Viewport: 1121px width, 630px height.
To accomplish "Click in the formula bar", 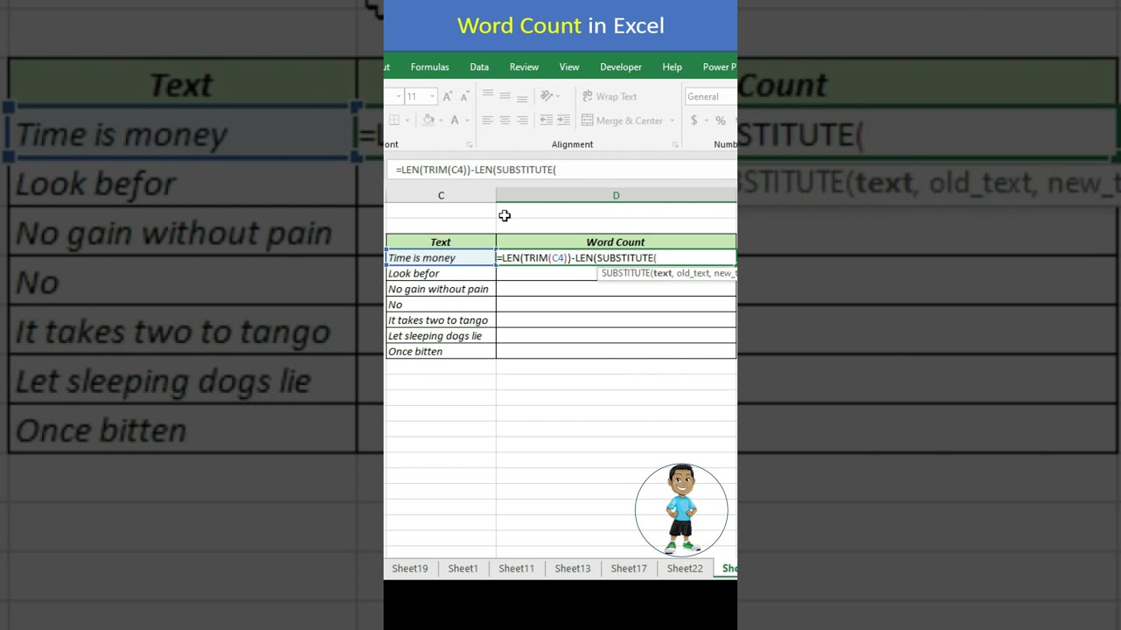I will [x=563, y=170].
